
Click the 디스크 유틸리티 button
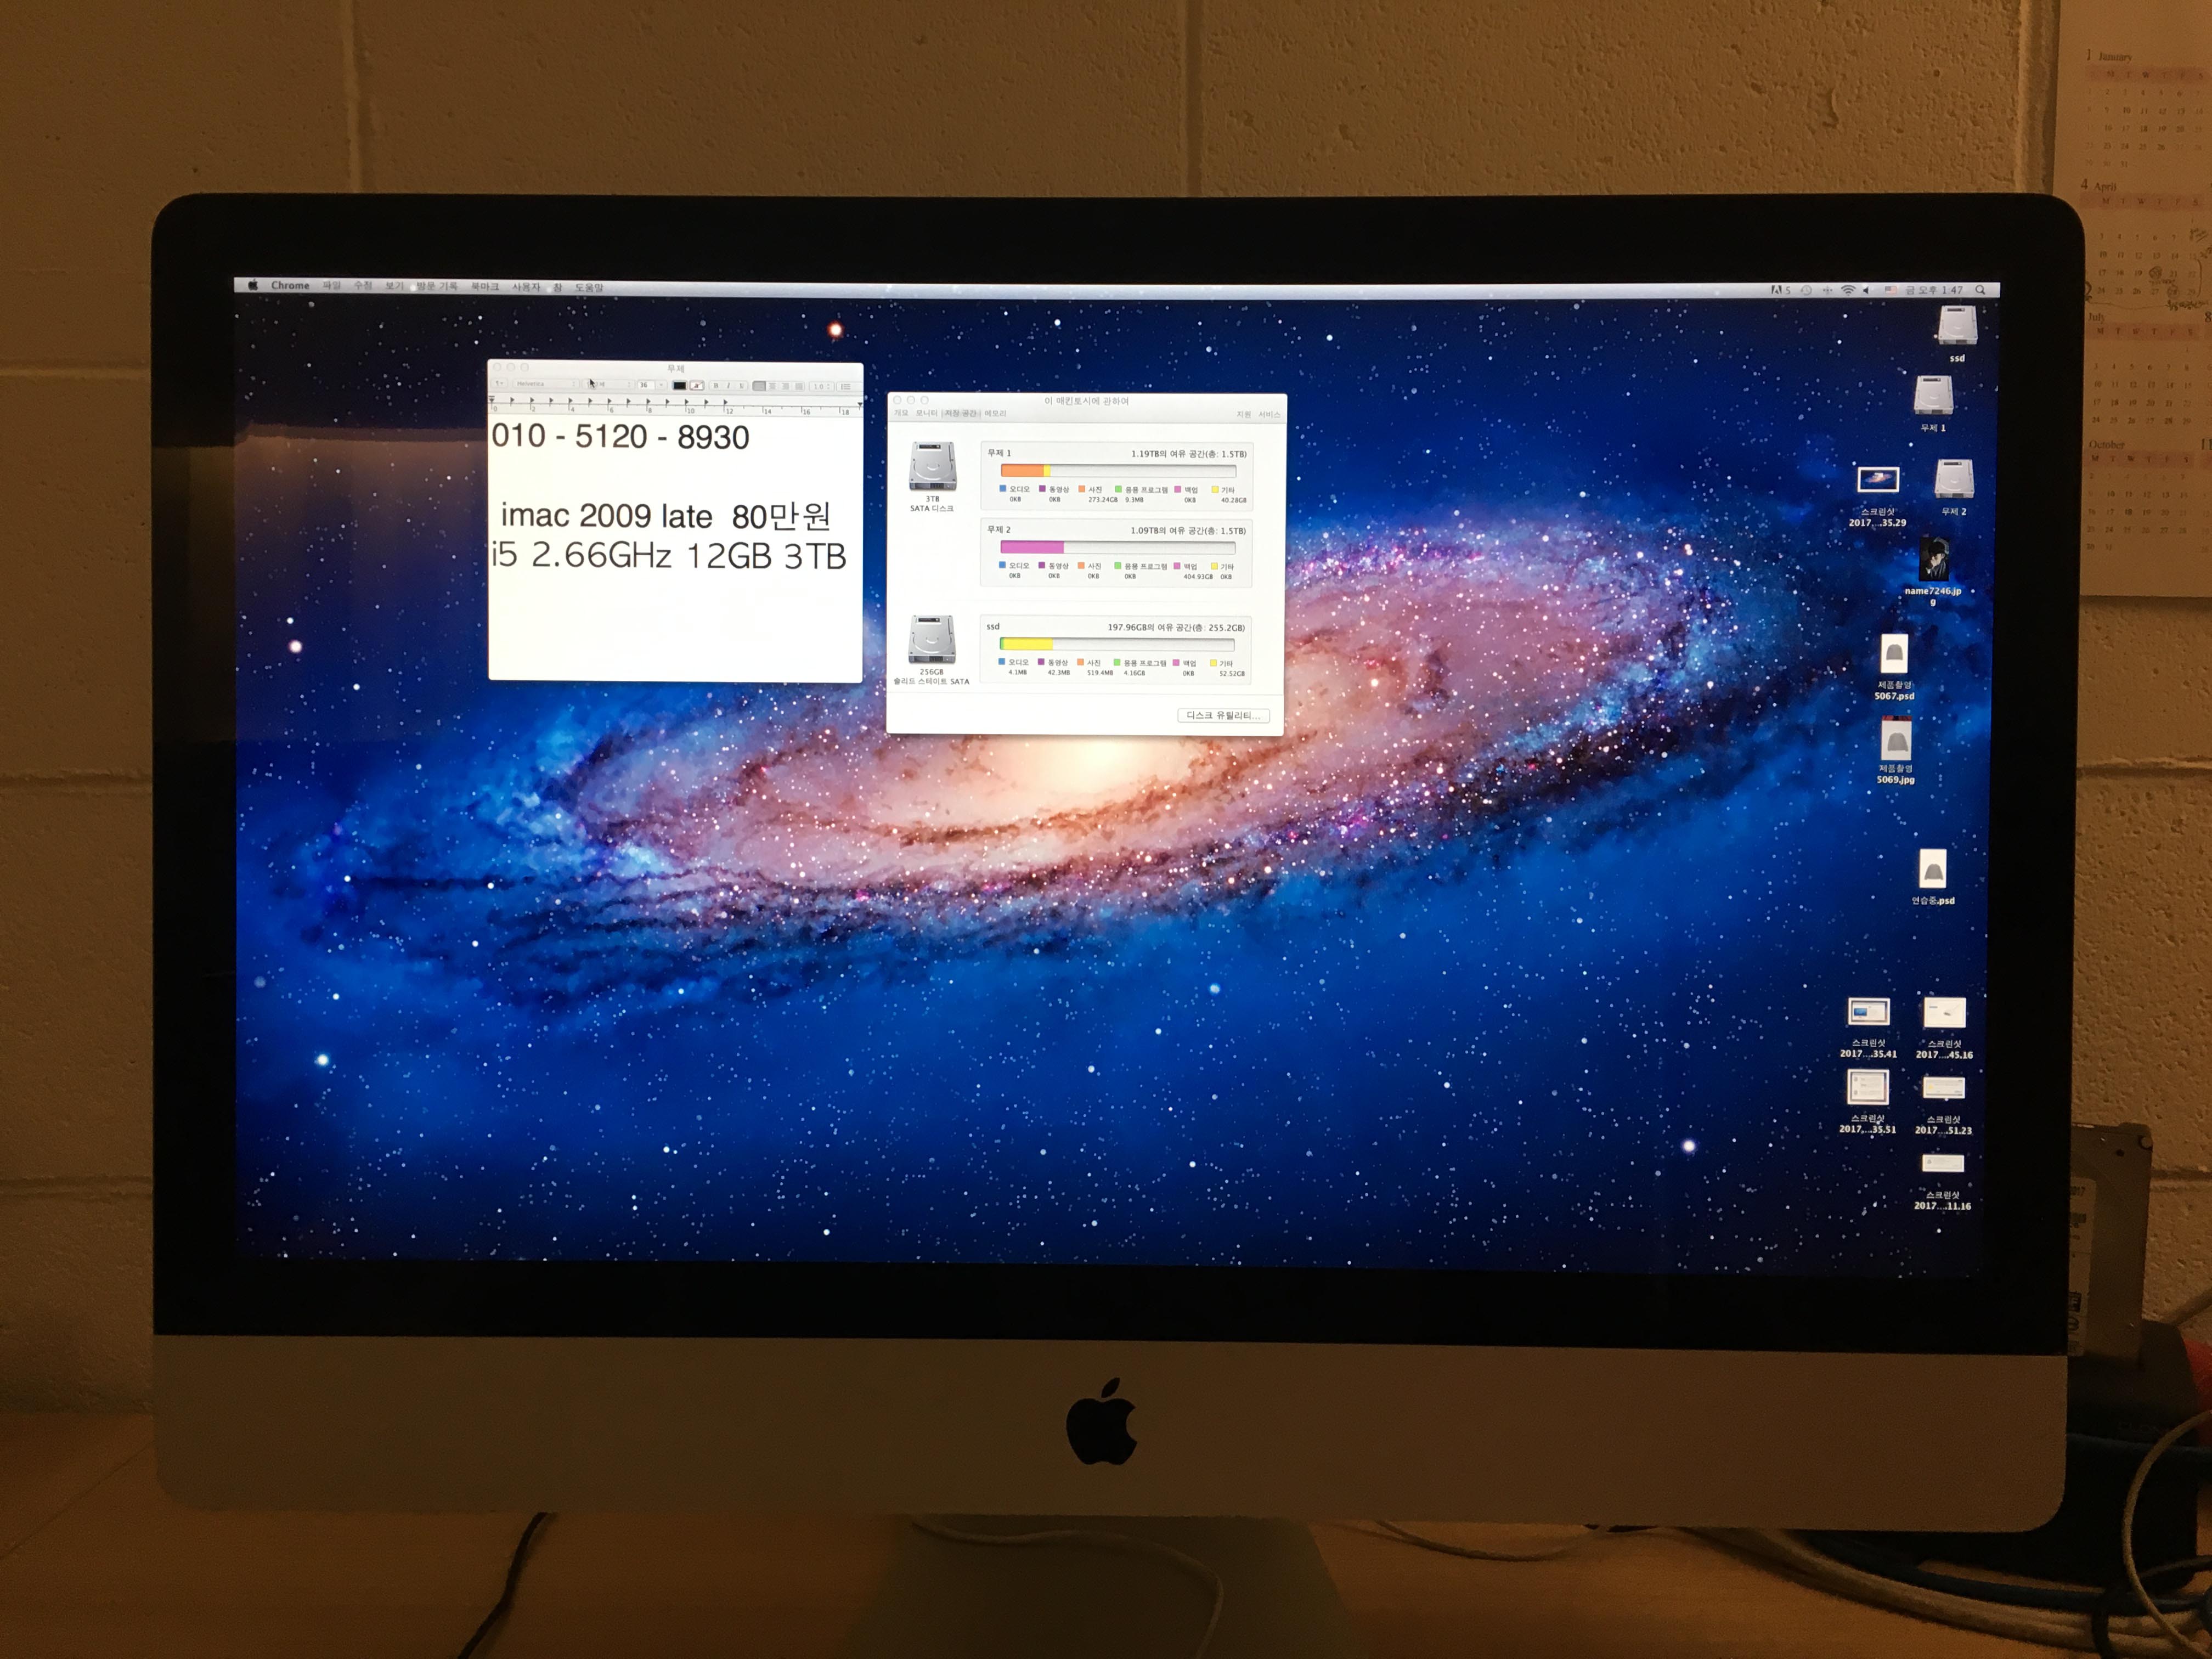point(1223,715)
